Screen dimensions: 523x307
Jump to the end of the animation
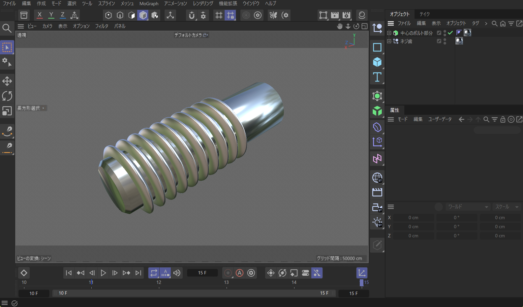[x=138, y=273]
